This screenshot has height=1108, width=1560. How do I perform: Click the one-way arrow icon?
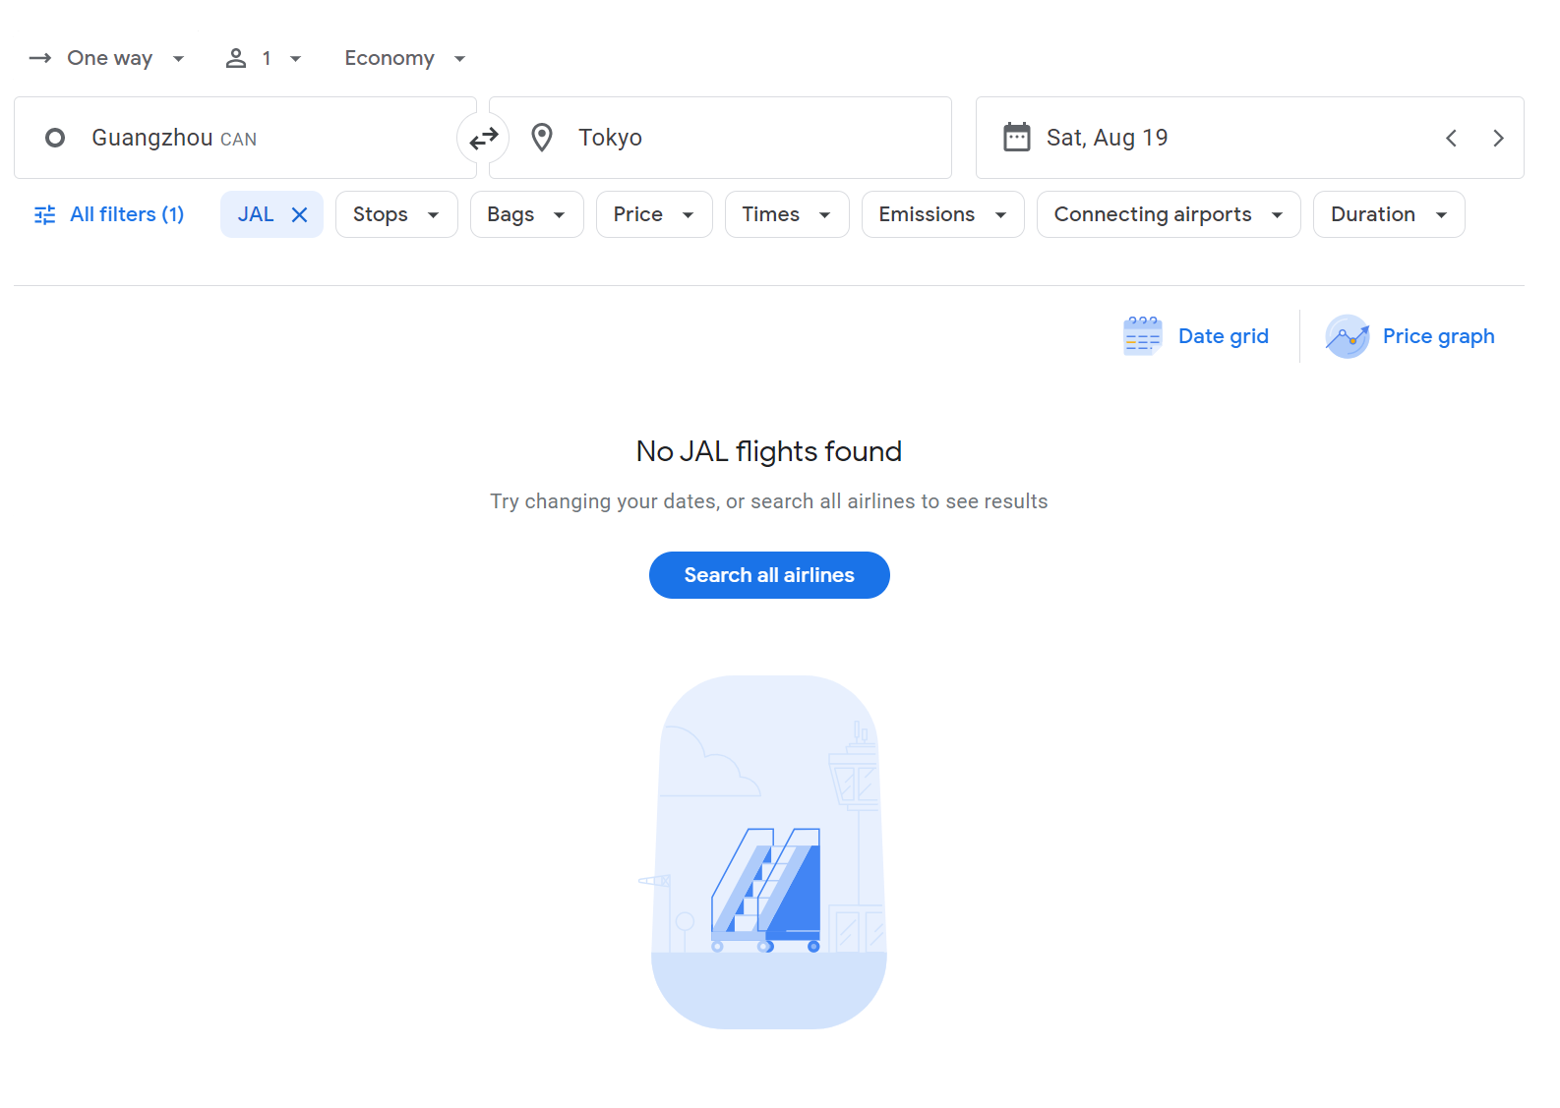coord(39,58)
